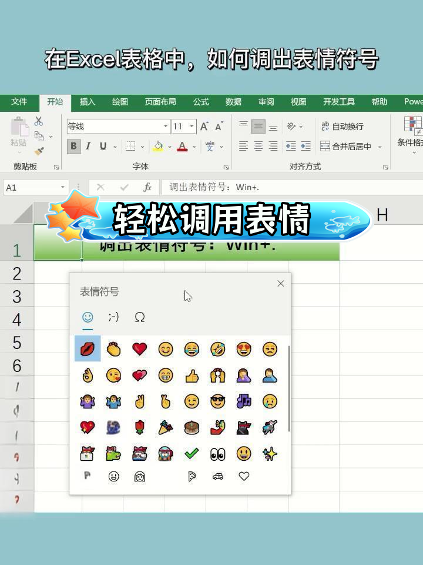The image size is (423, 565).
Task: Close the 表情符号 emoji panel
Action: (x=281, y=284)
